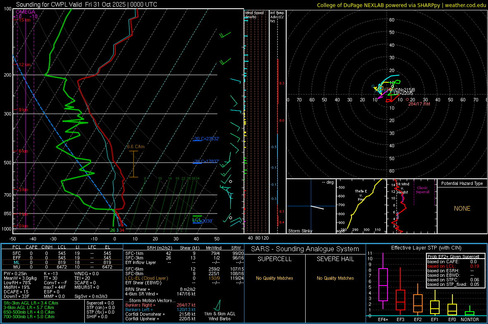The width and height of the screenshot is (488, 324).
Task: Click the yellow NONE hazard value
Action: [x=462, y=209]
